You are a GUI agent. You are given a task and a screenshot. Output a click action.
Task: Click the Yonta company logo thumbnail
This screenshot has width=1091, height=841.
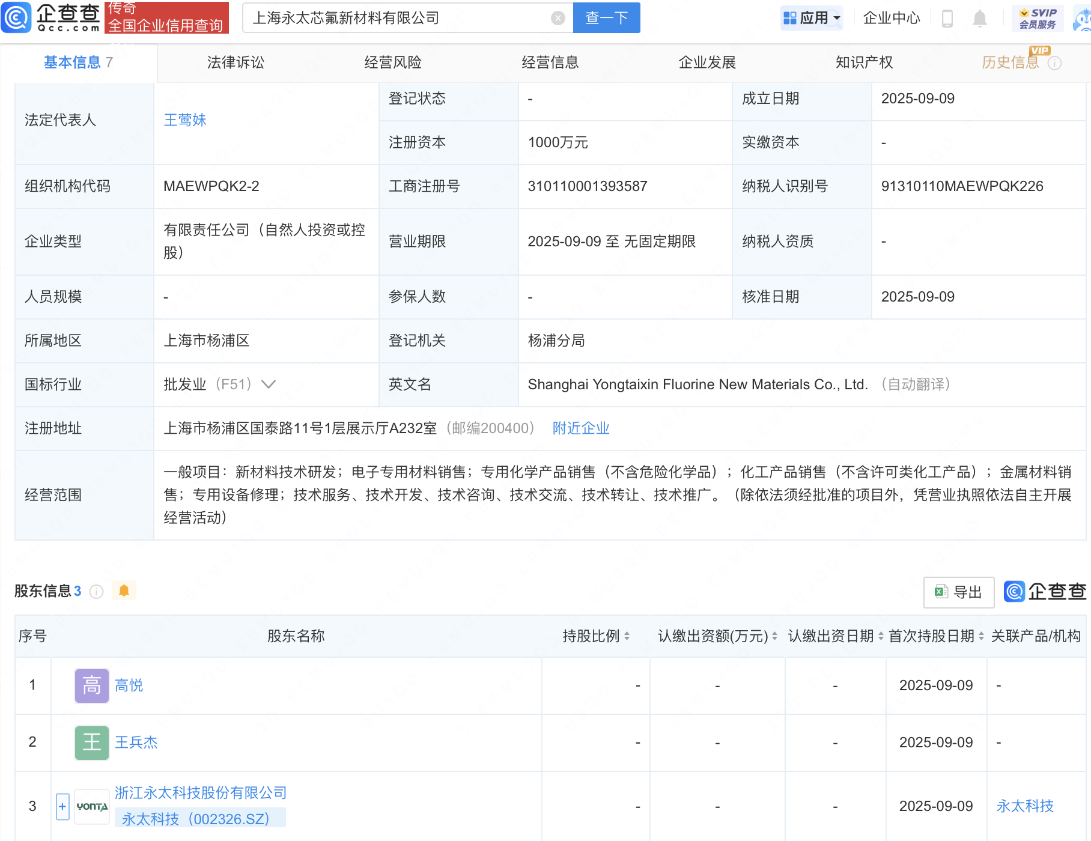click(92, 806)
